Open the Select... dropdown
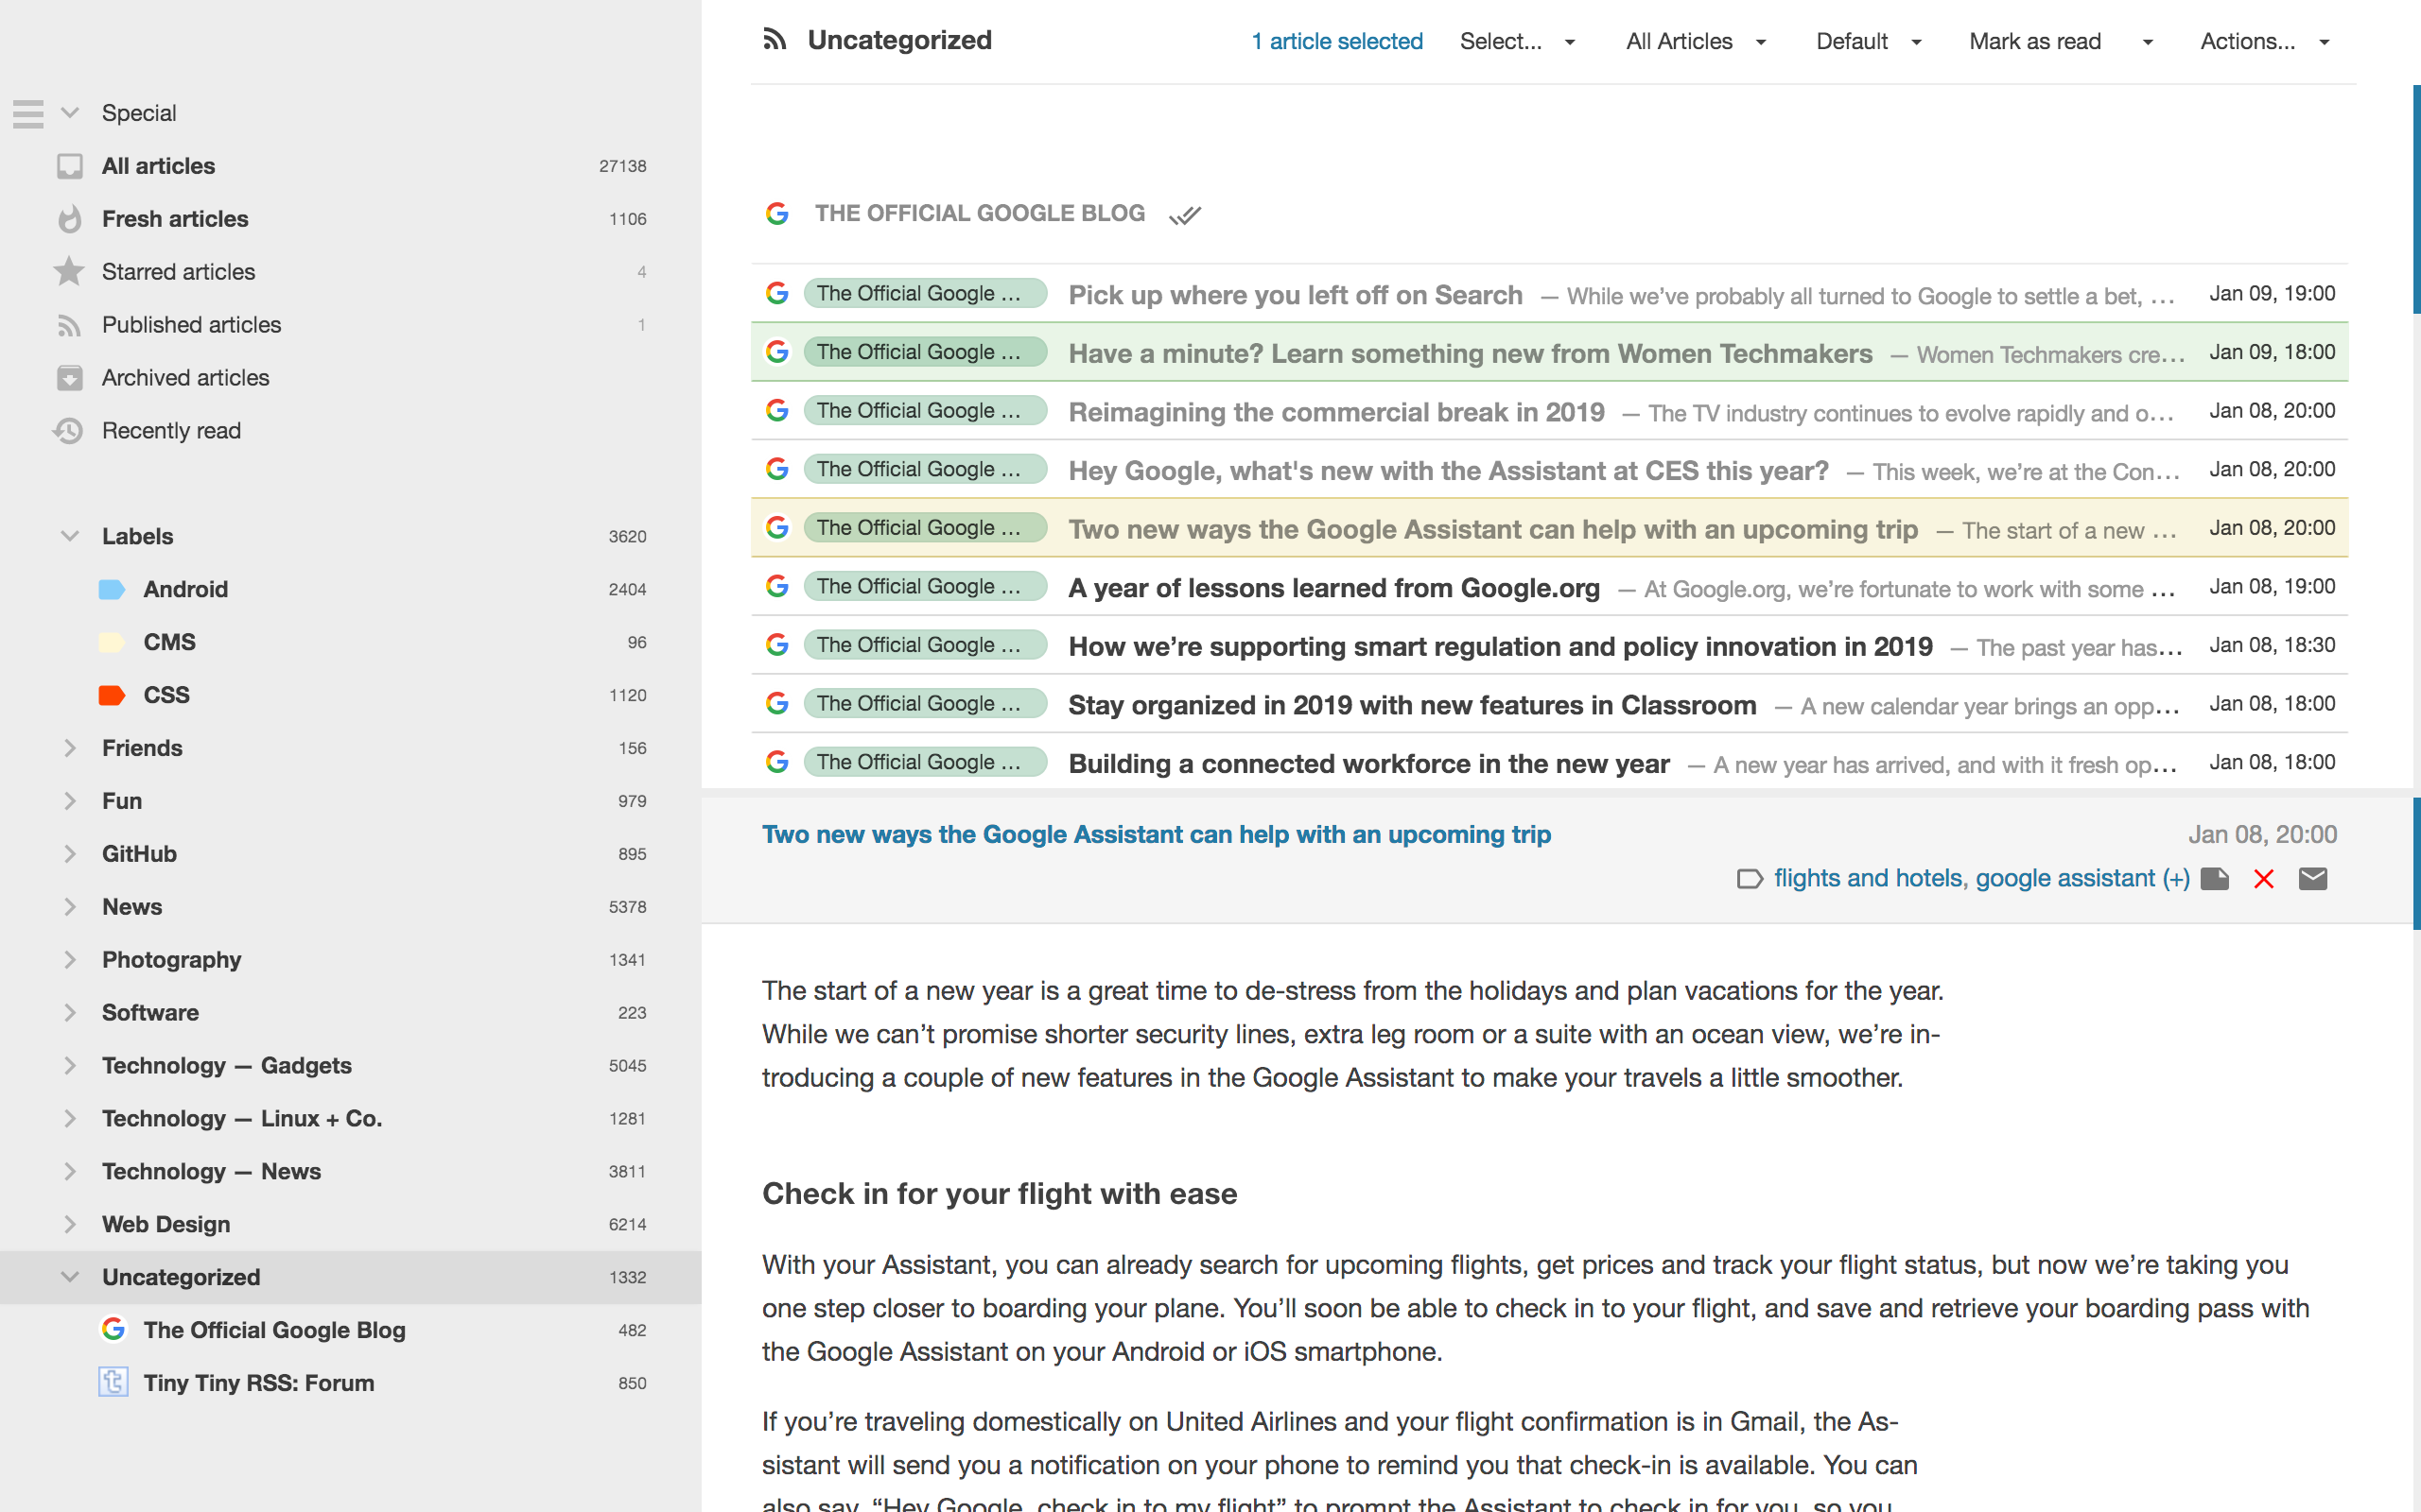The image size is (2421, 1512). coord(1518,41)
